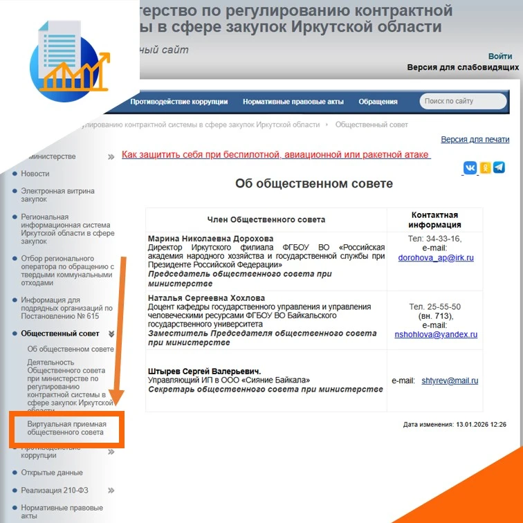
Task: Open Противодействие коррупции in top menu
Action: point(178,102)
